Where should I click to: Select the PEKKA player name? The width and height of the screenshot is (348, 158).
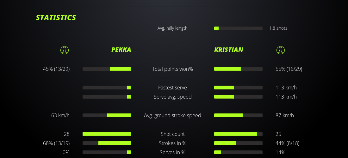tap(121, 50)
